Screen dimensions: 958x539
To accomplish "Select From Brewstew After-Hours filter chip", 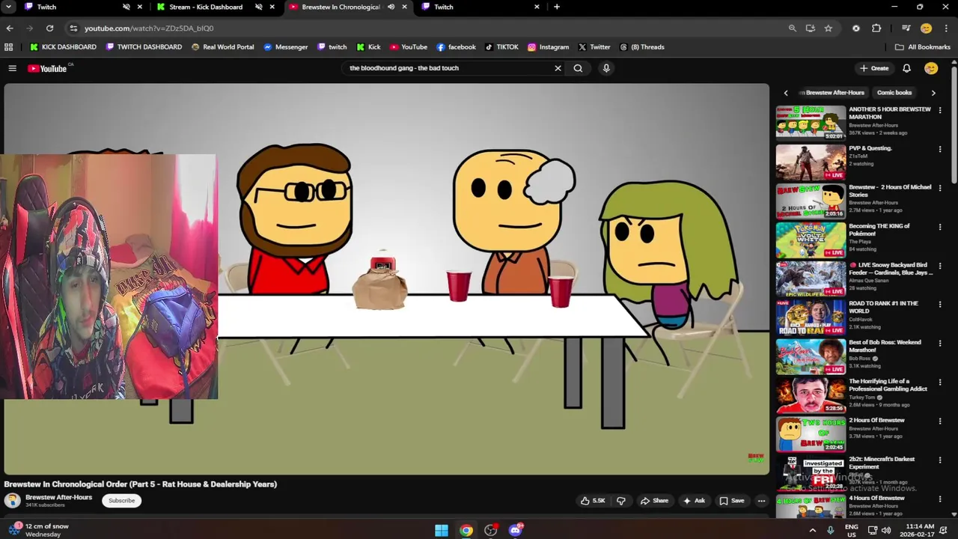I will [832, 93].
